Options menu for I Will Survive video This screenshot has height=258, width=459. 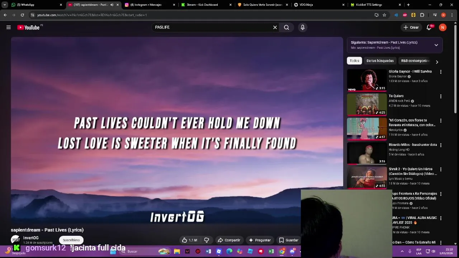coord(441,72)
